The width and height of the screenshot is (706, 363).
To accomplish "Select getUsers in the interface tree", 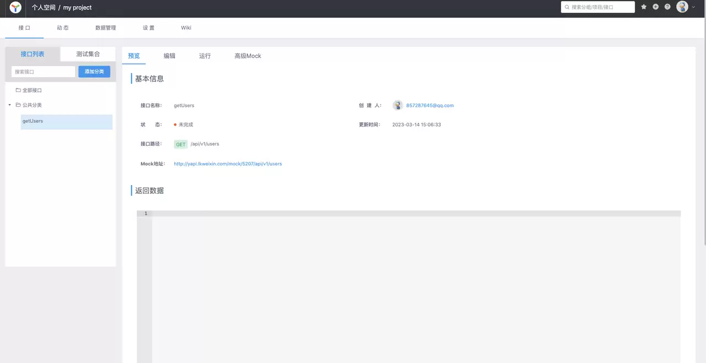I will 67,122.
